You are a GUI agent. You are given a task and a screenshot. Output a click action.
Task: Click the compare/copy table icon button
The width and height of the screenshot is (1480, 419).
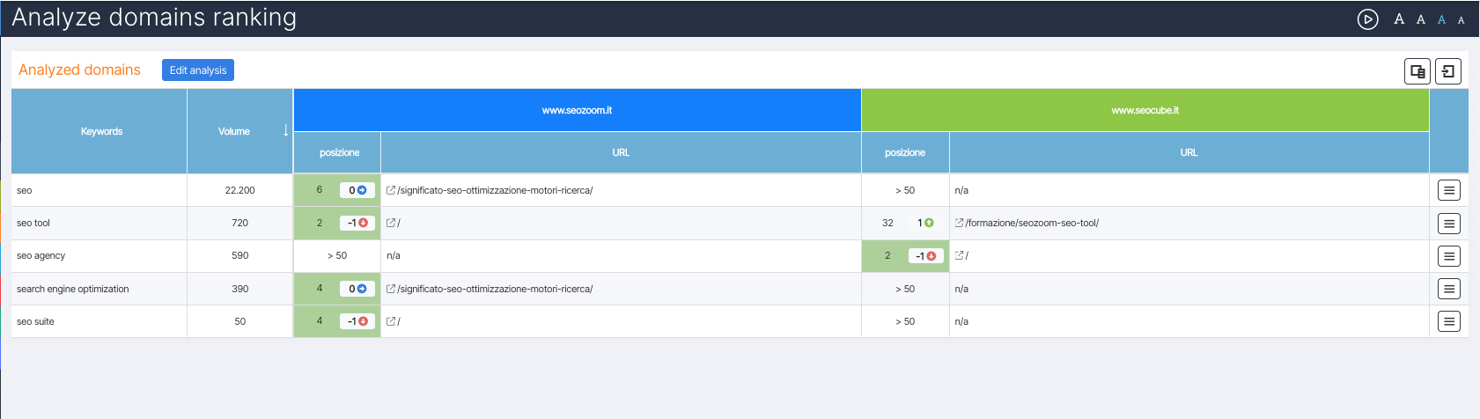tap(1417, 71)
